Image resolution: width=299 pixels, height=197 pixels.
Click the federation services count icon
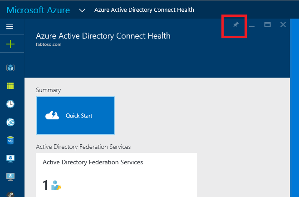click(x=56, y=186)
